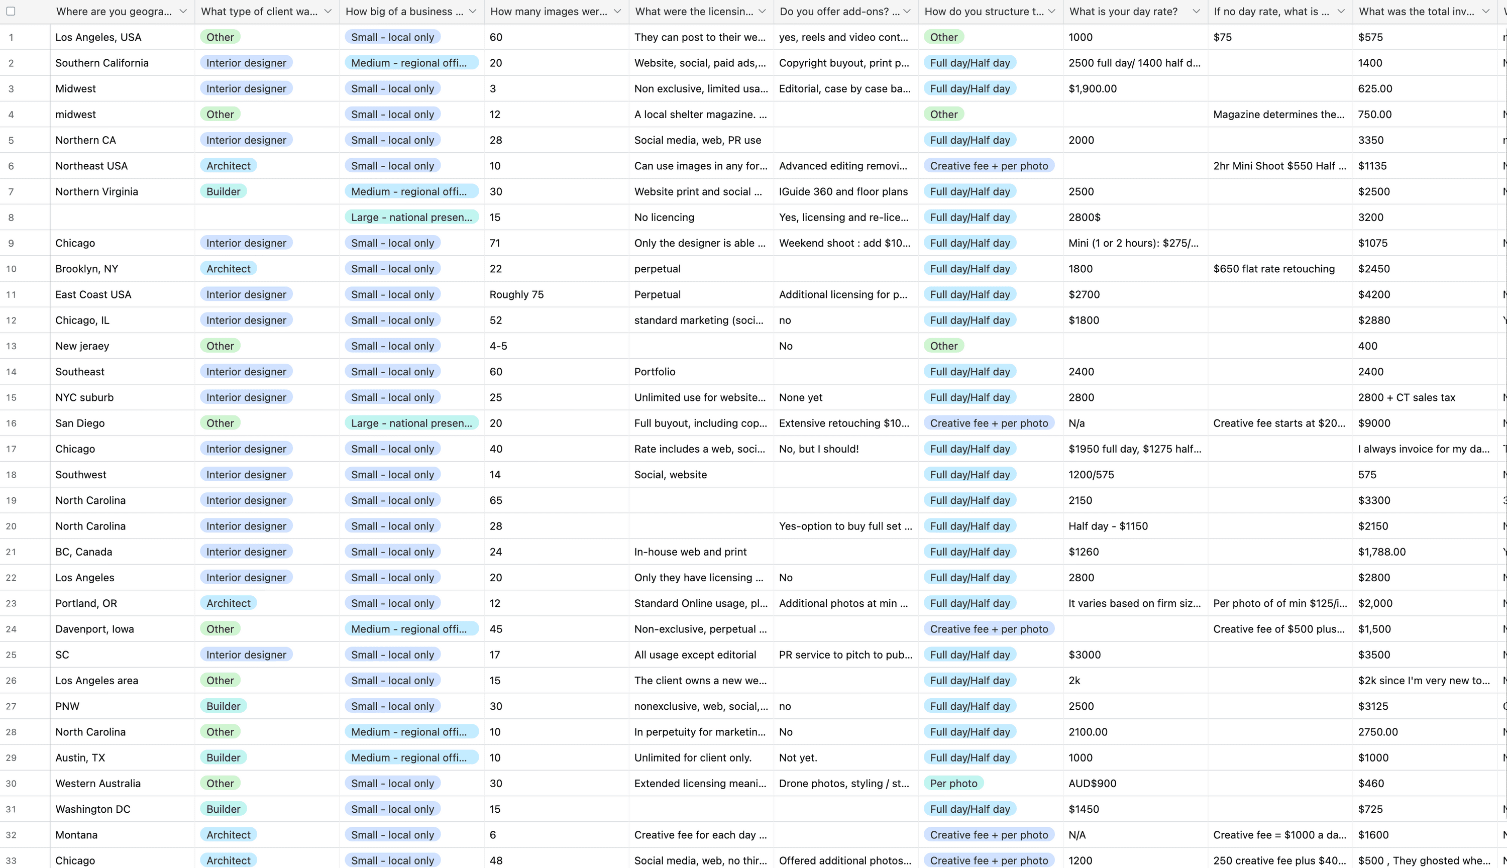Open the day rate column header menu
The width and height of the screenshot is (1507, 868).
point(1197,12)
